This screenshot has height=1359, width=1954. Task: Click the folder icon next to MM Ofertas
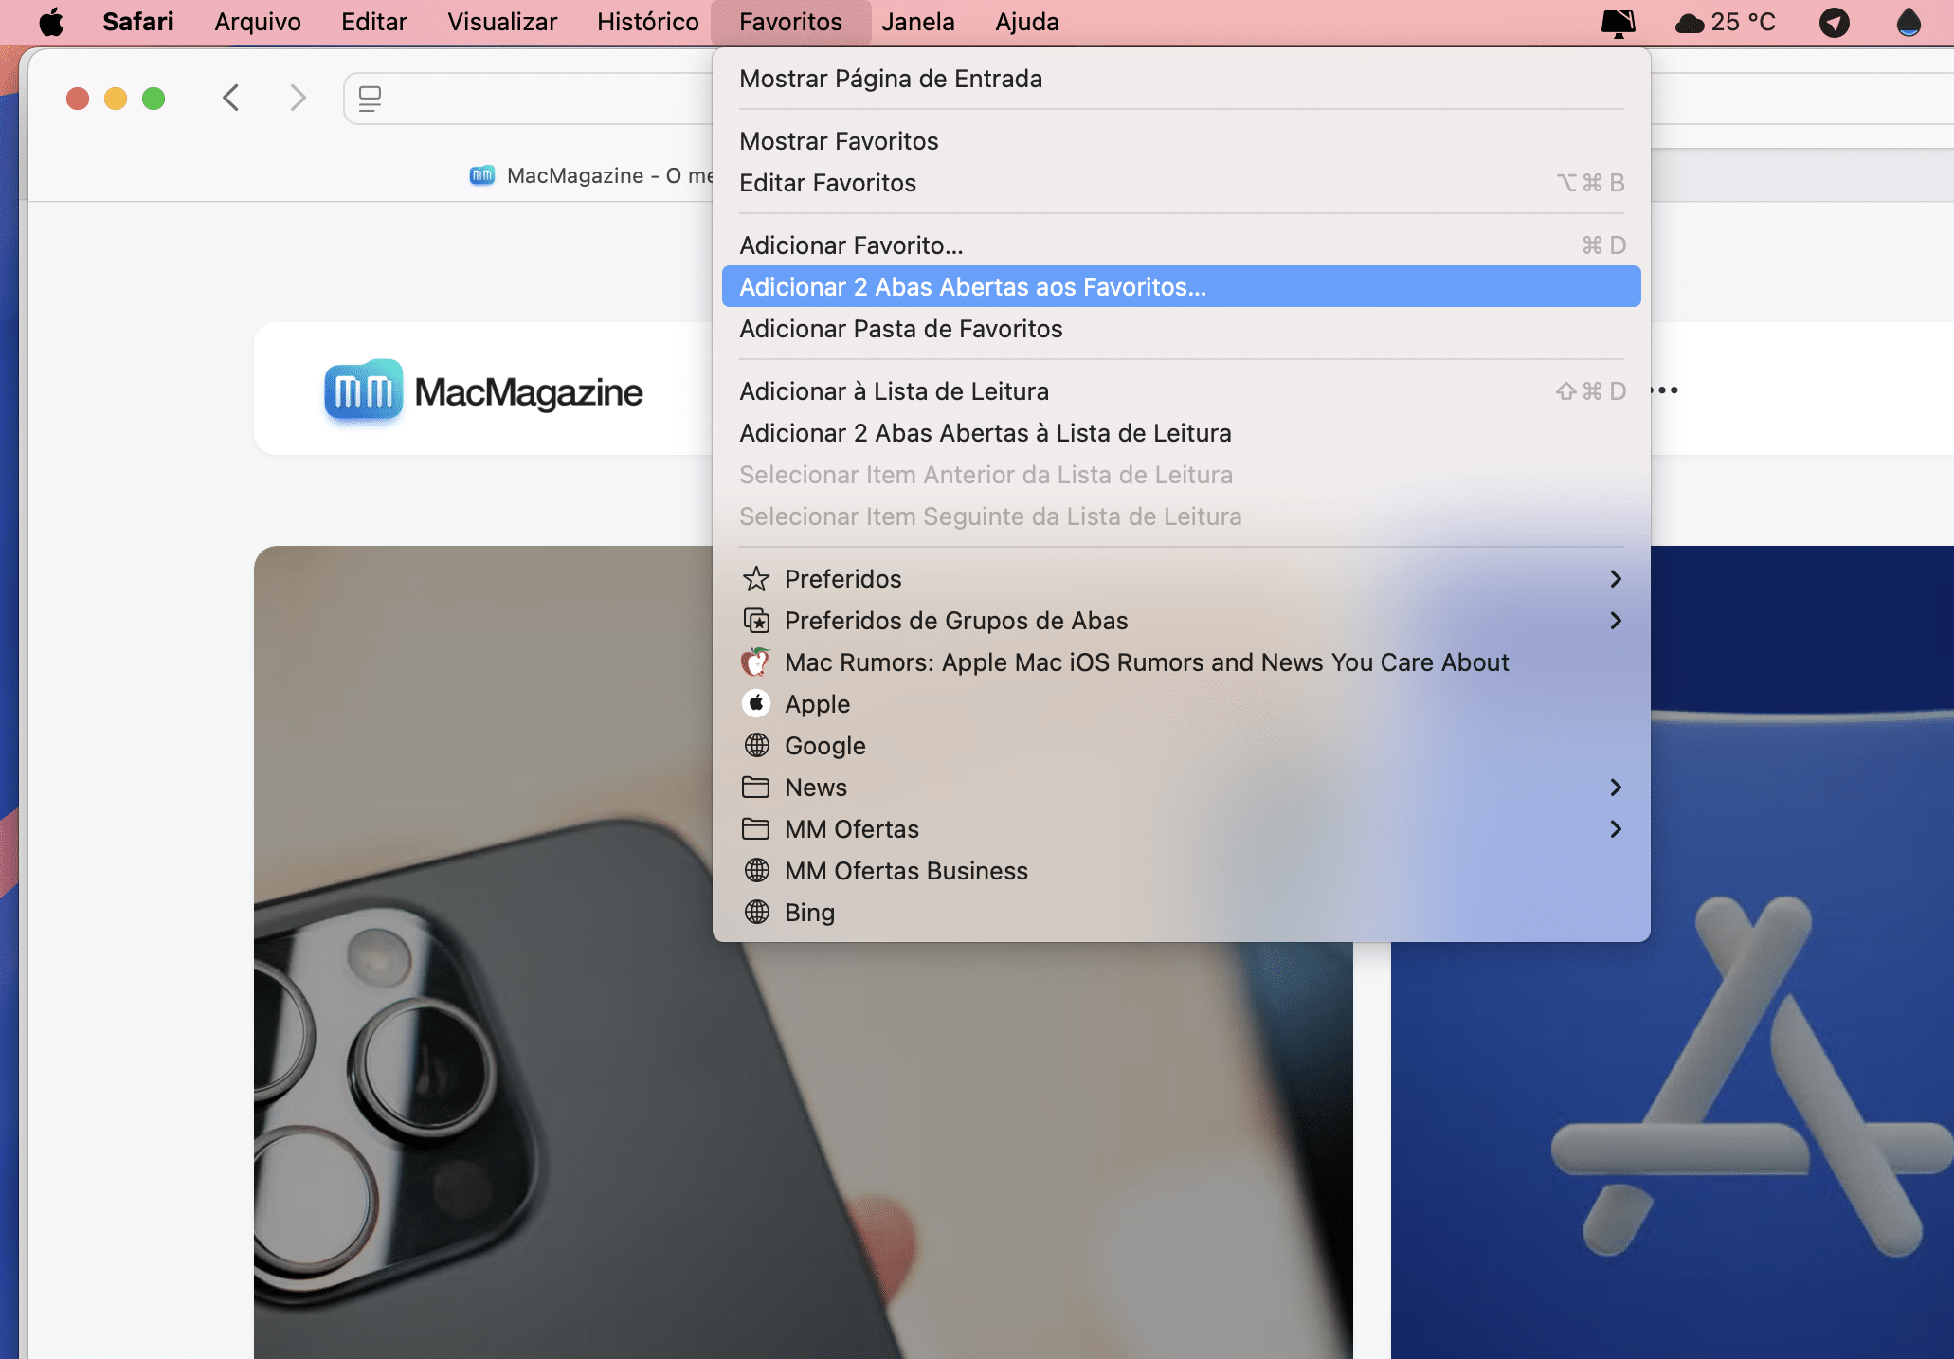point(755,829)
